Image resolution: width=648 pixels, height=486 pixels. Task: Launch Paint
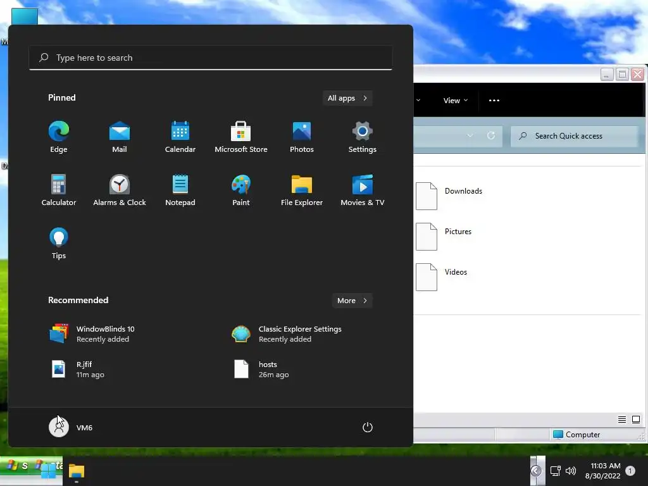pyautogui.click(x=241, y=190)
